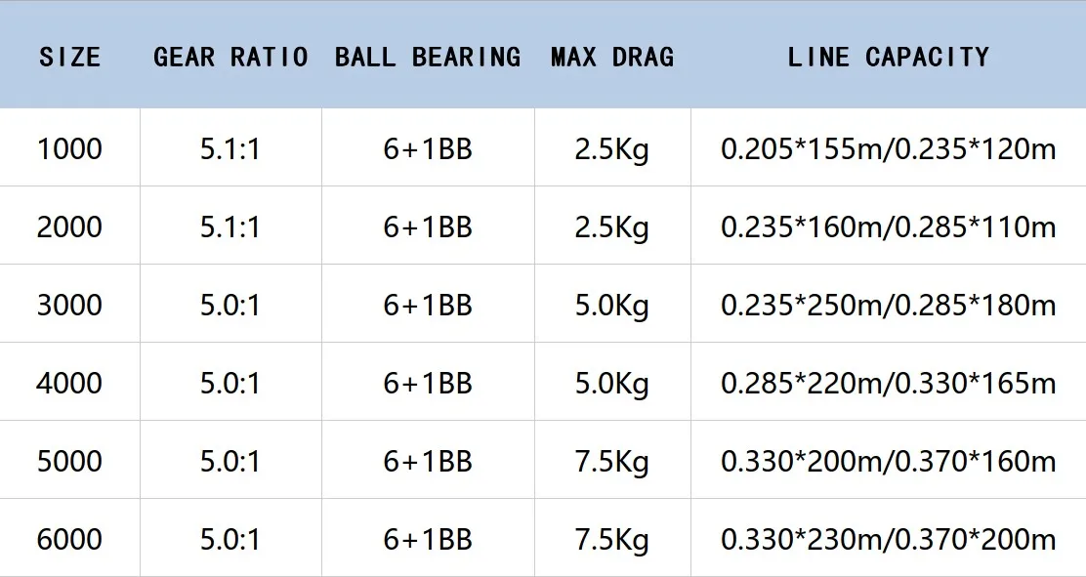Click the 6+1BB cell in the 3000 row
The image size is (1086, 577).
coord(428,306)
